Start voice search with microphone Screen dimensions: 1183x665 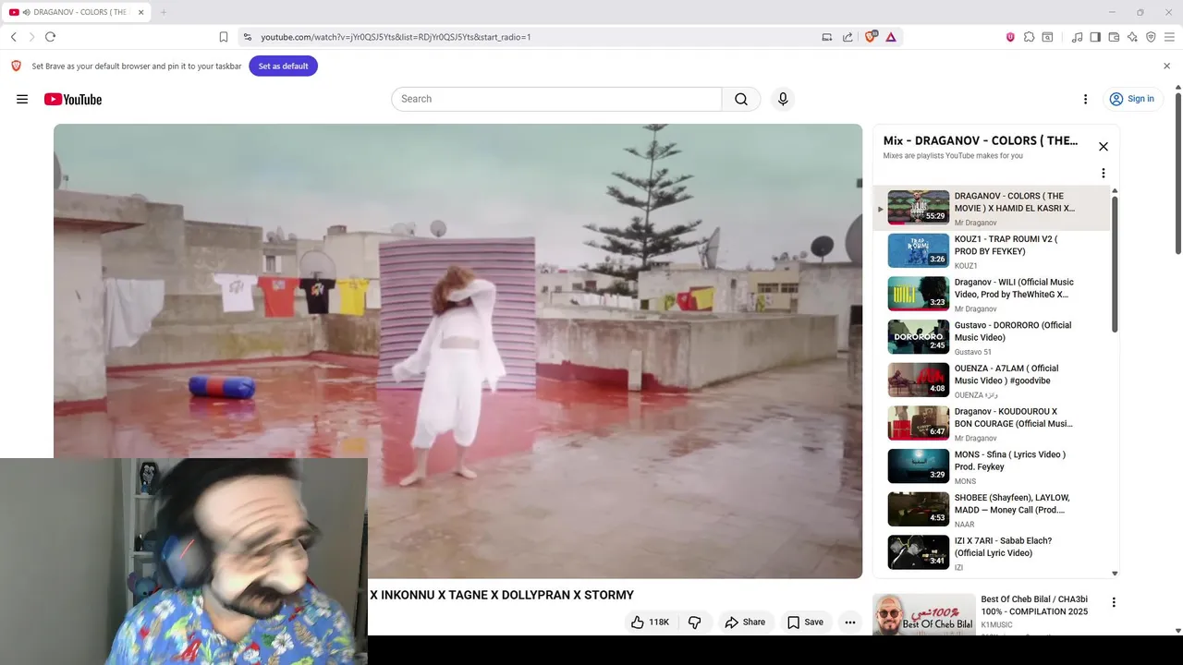tap(783, 99)
